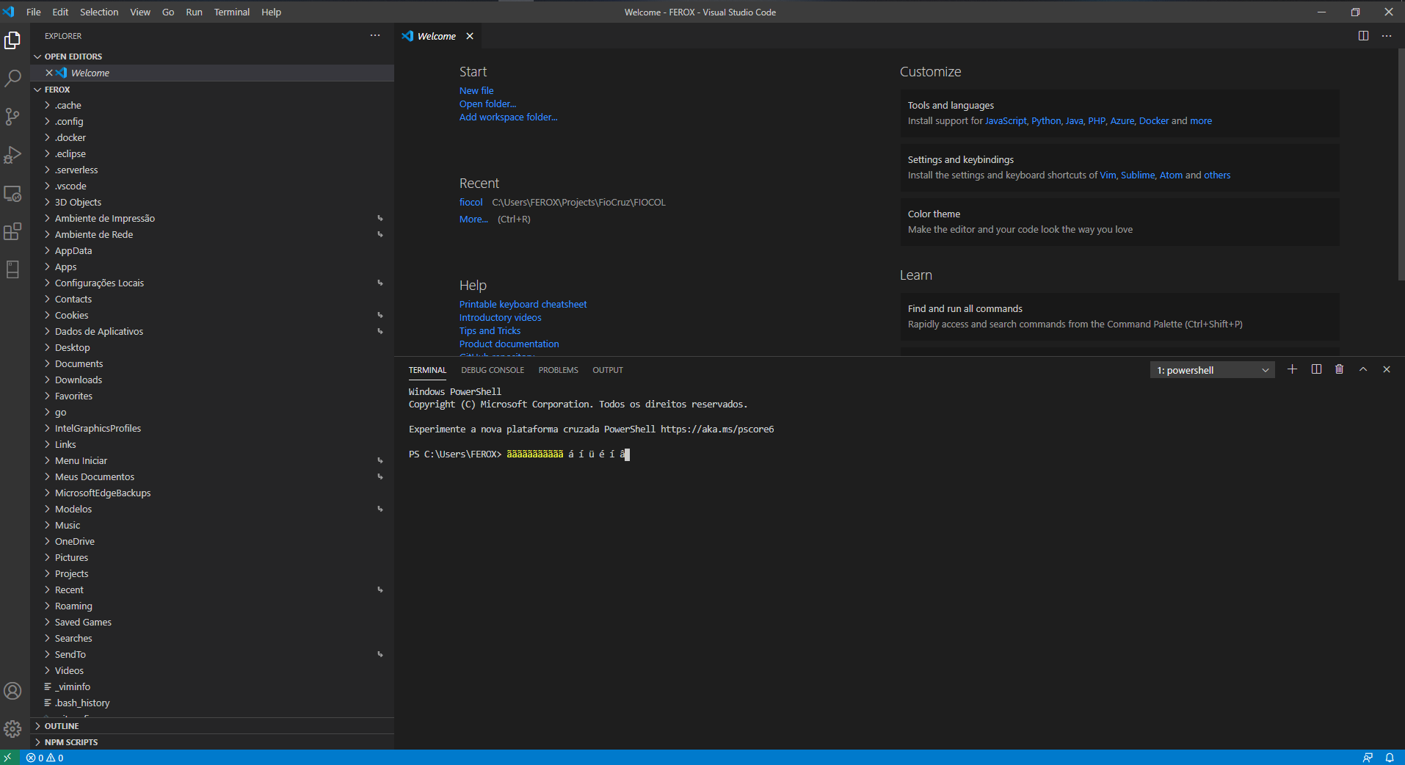This screenshot has height=765, width=1405.
Task: Expand the NPM Scripts section
Action: (x=213, y=742)
